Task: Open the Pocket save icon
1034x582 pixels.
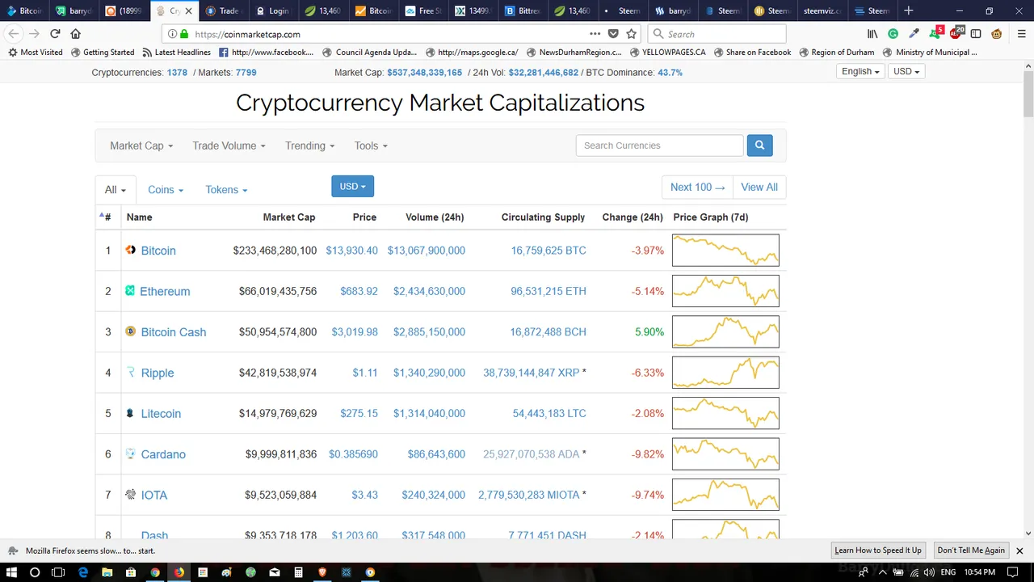Action: point(613,34)
